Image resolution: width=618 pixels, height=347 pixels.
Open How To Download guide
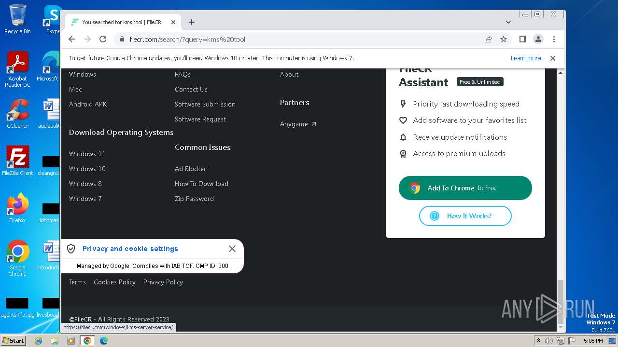[201, 184]
